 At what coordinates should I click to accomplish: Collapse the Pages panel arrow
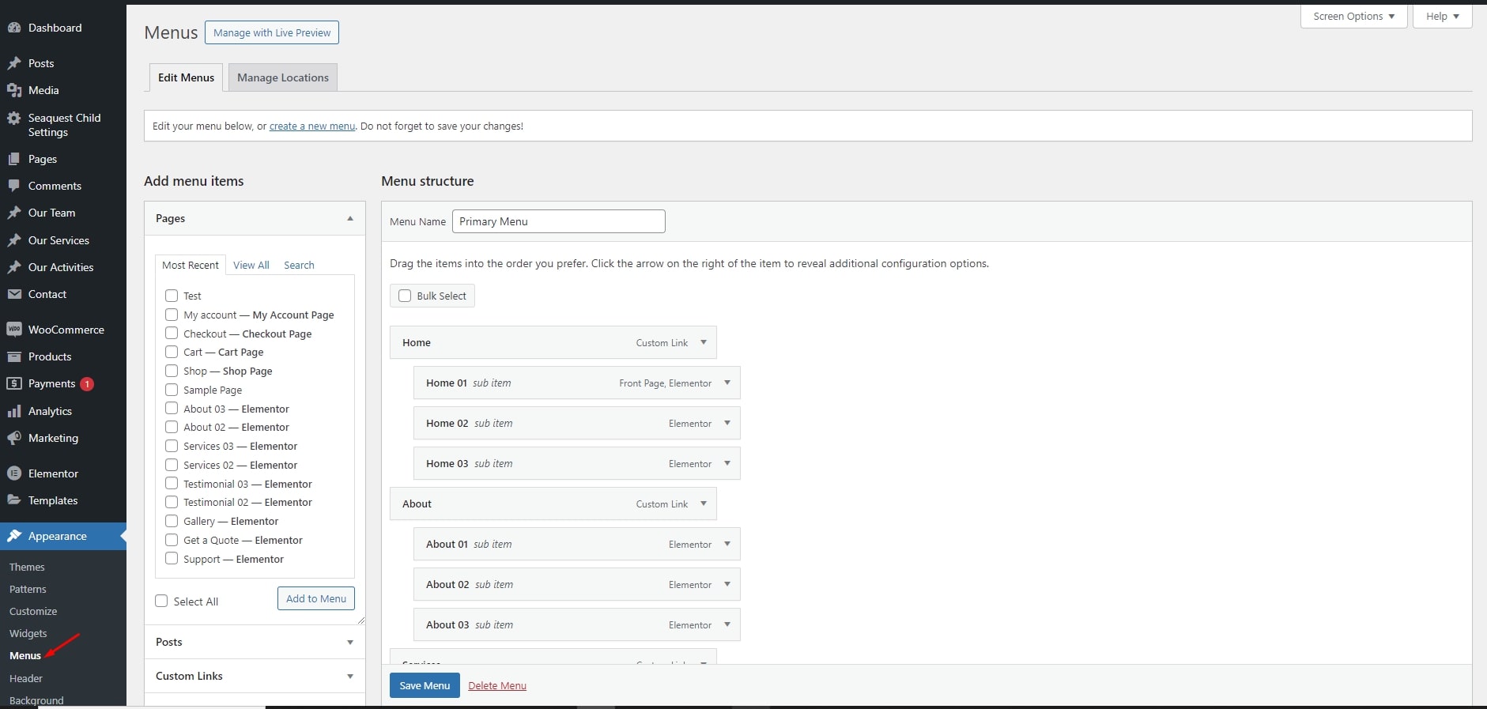click(x=350, y=218)
